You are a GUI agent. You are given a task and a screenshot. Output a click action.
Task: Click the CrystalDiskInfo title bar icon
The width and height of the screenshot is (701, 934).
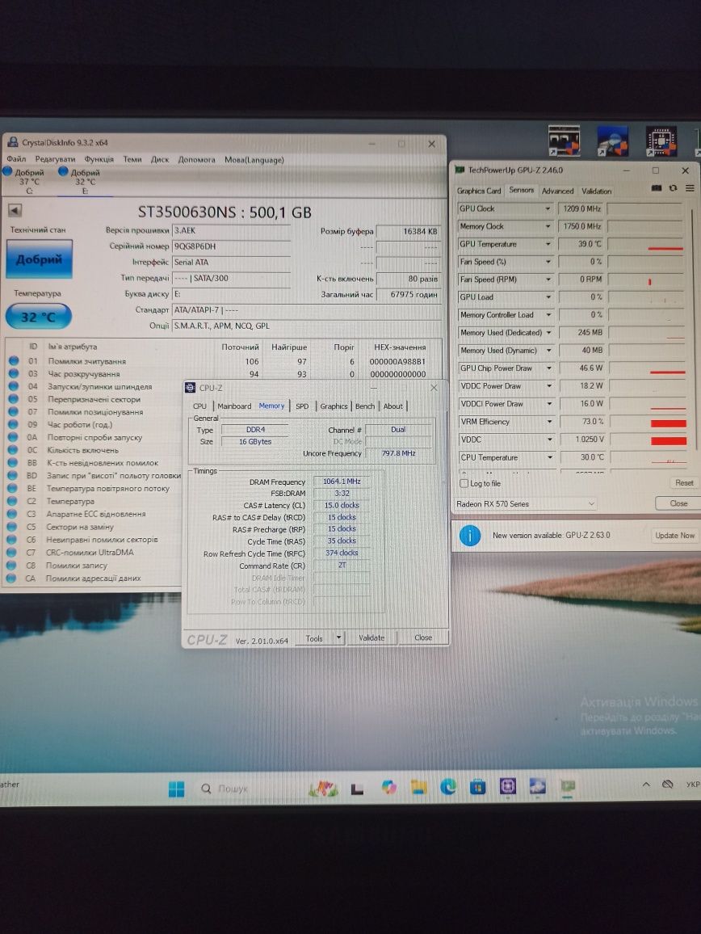click(12, 142)
